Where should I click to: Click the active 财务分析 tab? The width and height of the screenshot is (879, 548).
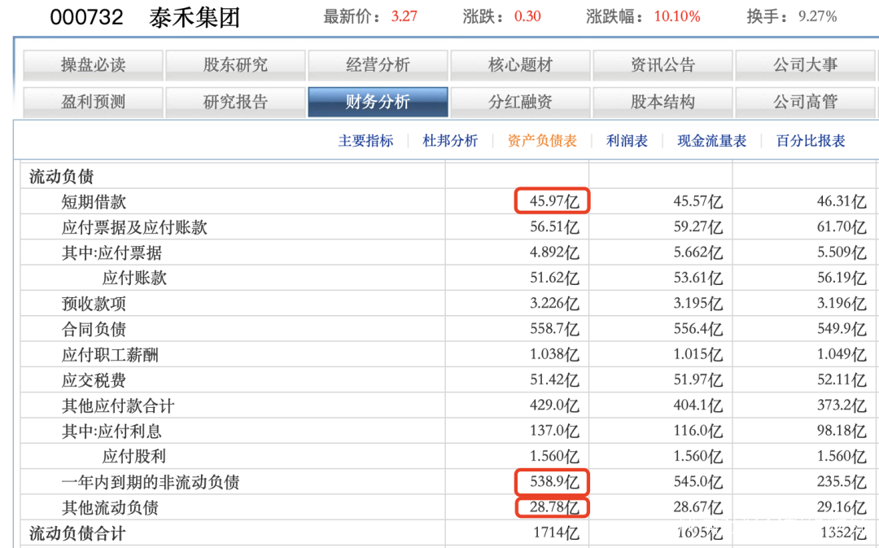tap(378, 102)
